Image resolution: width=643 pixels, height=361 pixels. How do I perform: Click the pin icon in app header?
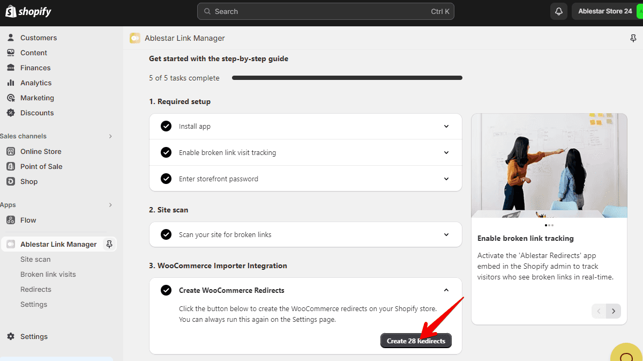point(634,38)
